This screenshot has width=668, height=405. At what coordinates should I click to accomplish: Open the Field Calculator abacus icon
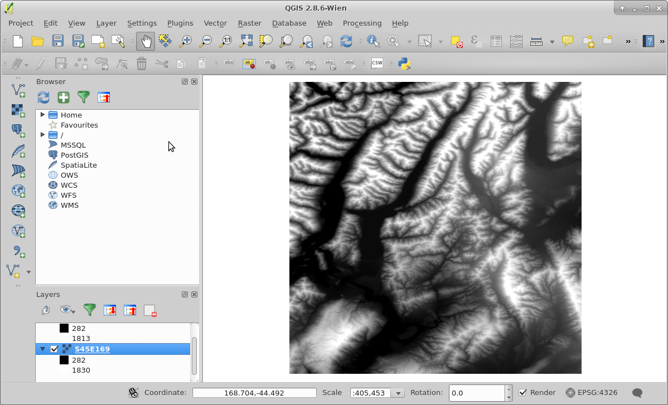516,41
